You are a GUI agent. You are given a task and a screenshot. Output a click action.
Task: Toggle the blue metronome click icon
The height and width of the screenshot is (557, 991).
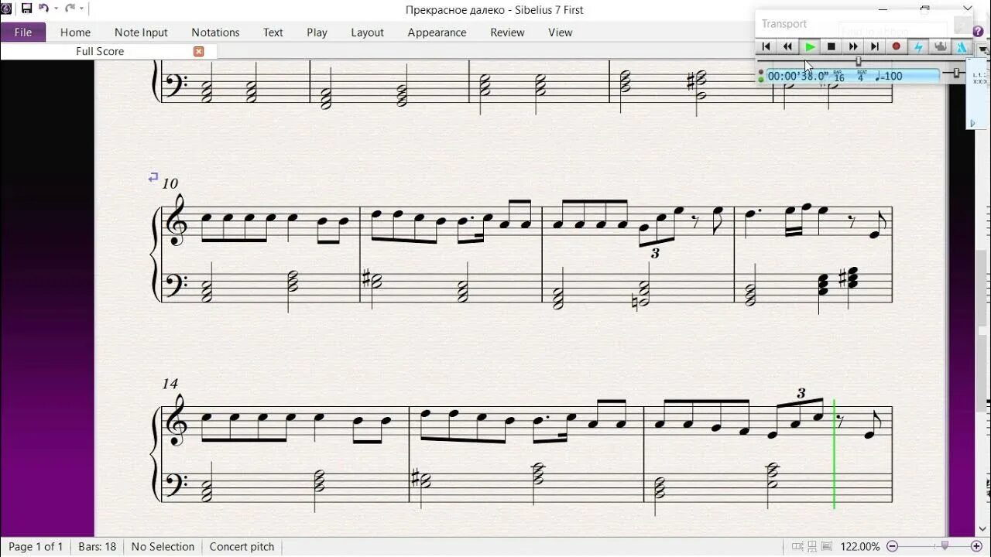[x=961, y=46]
